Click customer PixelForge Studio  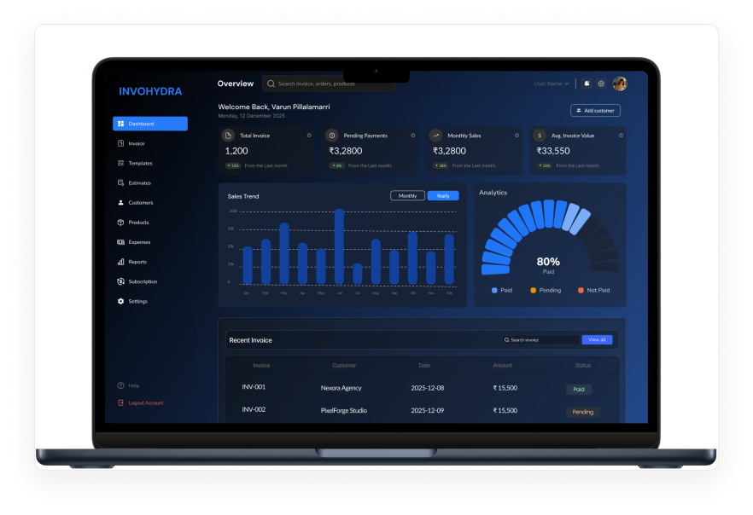pyautogui.click(x=344, y=410)
